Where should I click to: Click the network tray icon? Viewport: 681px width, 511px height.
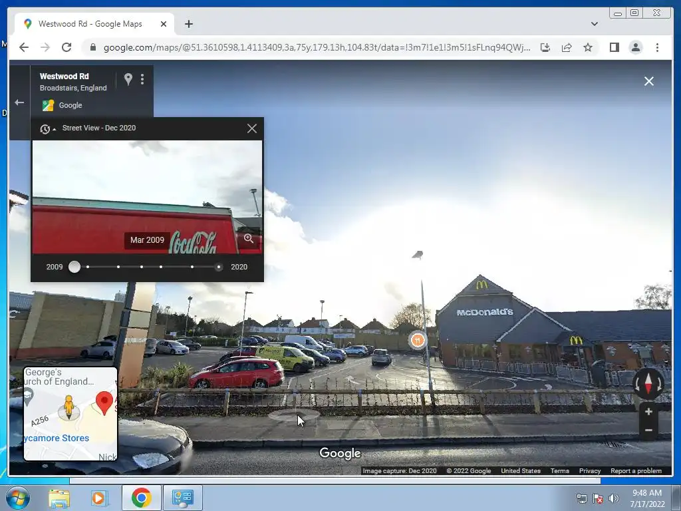pyautogui.click(x=581, y=498)
